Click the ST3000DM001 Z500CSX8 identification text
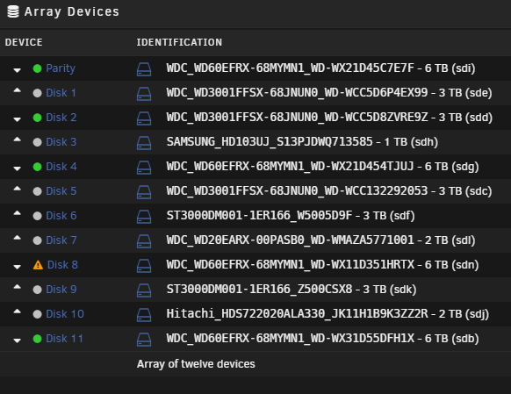This screenshot has height=394, width=511. point(291,290)
